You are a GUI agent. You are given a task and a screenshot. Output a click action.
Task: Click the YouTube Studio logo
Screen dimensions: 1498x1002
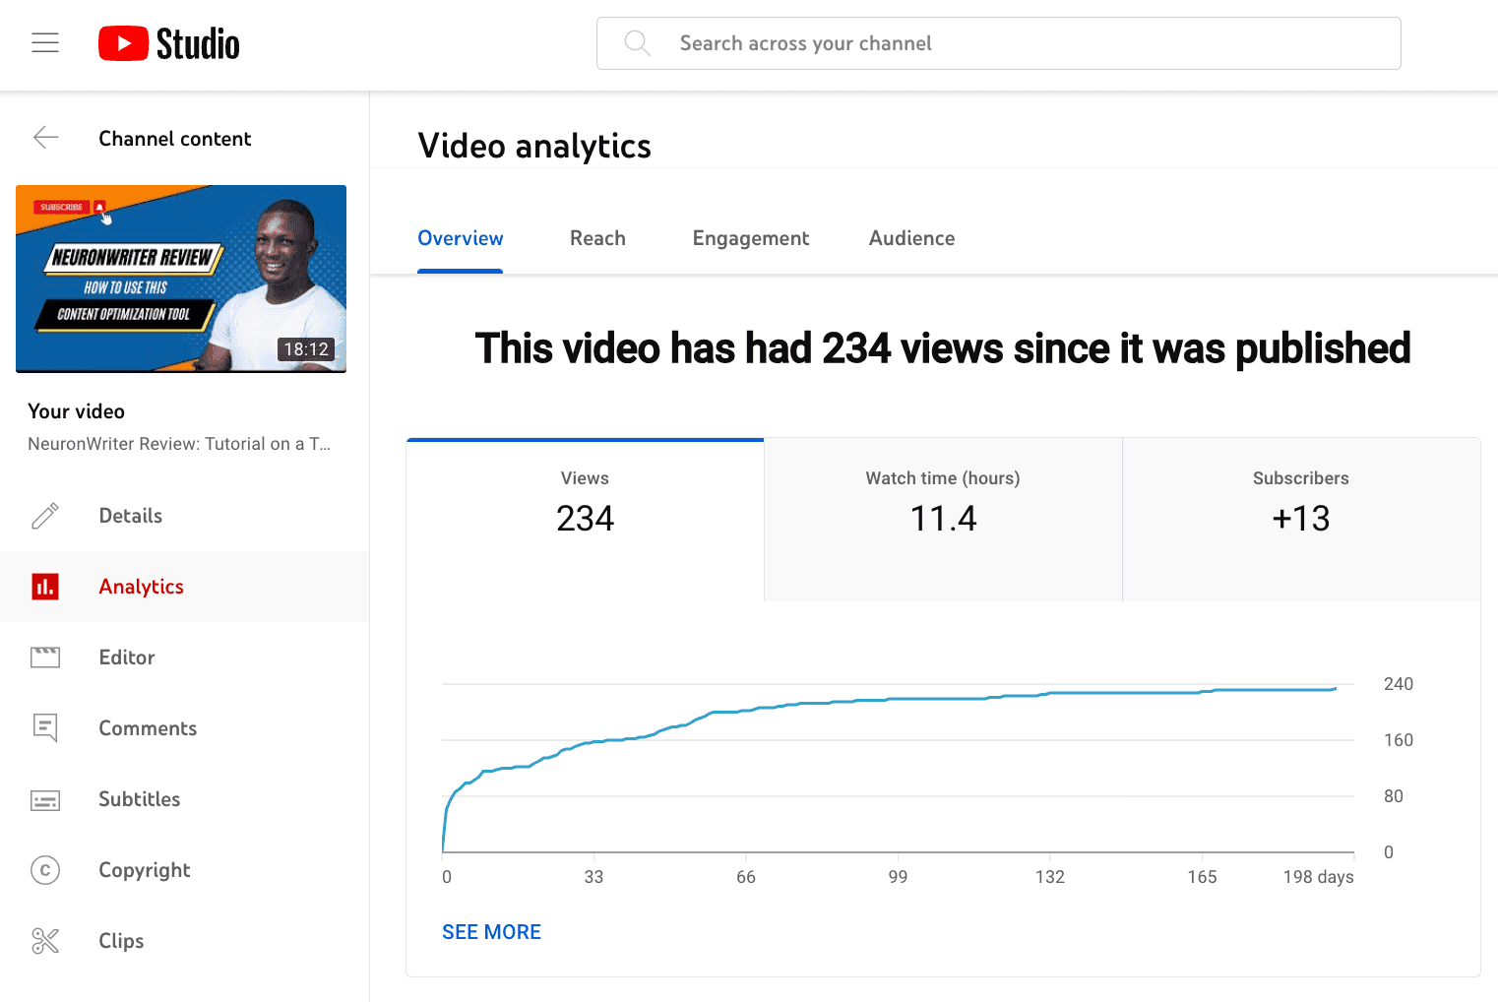(167, 42)
